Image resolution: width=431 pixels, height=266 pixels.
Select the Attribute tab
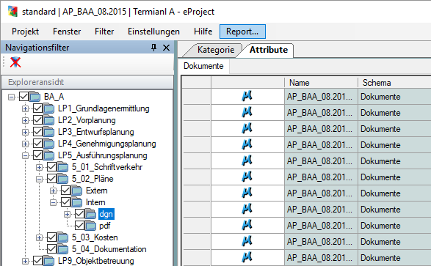(268, 50)
